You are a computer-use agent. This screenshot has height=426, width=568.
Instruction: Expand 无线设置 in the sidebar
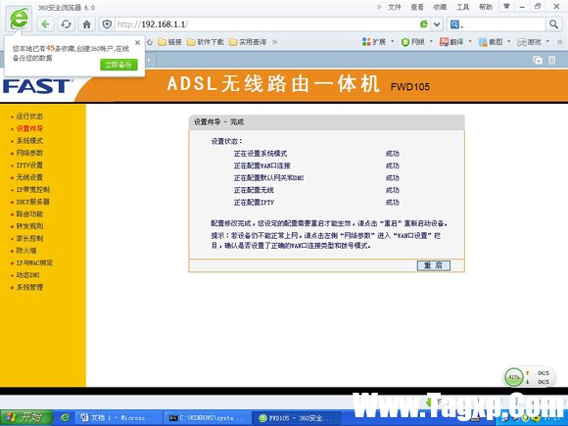(x=29, y=177)
